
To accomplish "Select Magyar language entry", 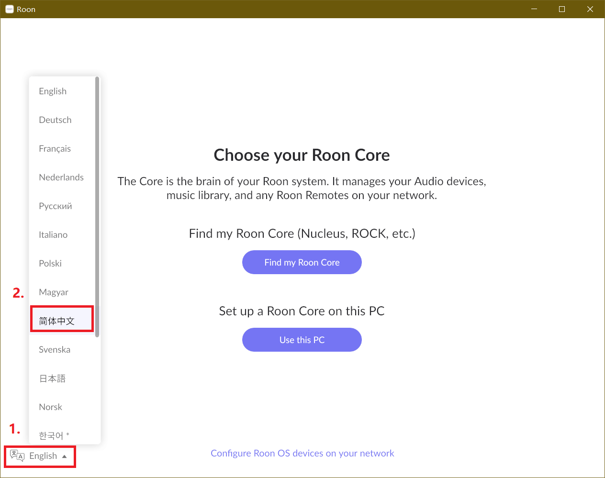I will click(54, 292).
